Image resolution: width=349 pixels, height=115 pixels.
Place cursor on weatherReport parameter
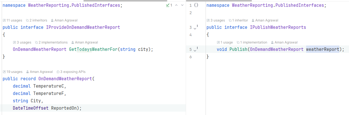tap(322, 49)
